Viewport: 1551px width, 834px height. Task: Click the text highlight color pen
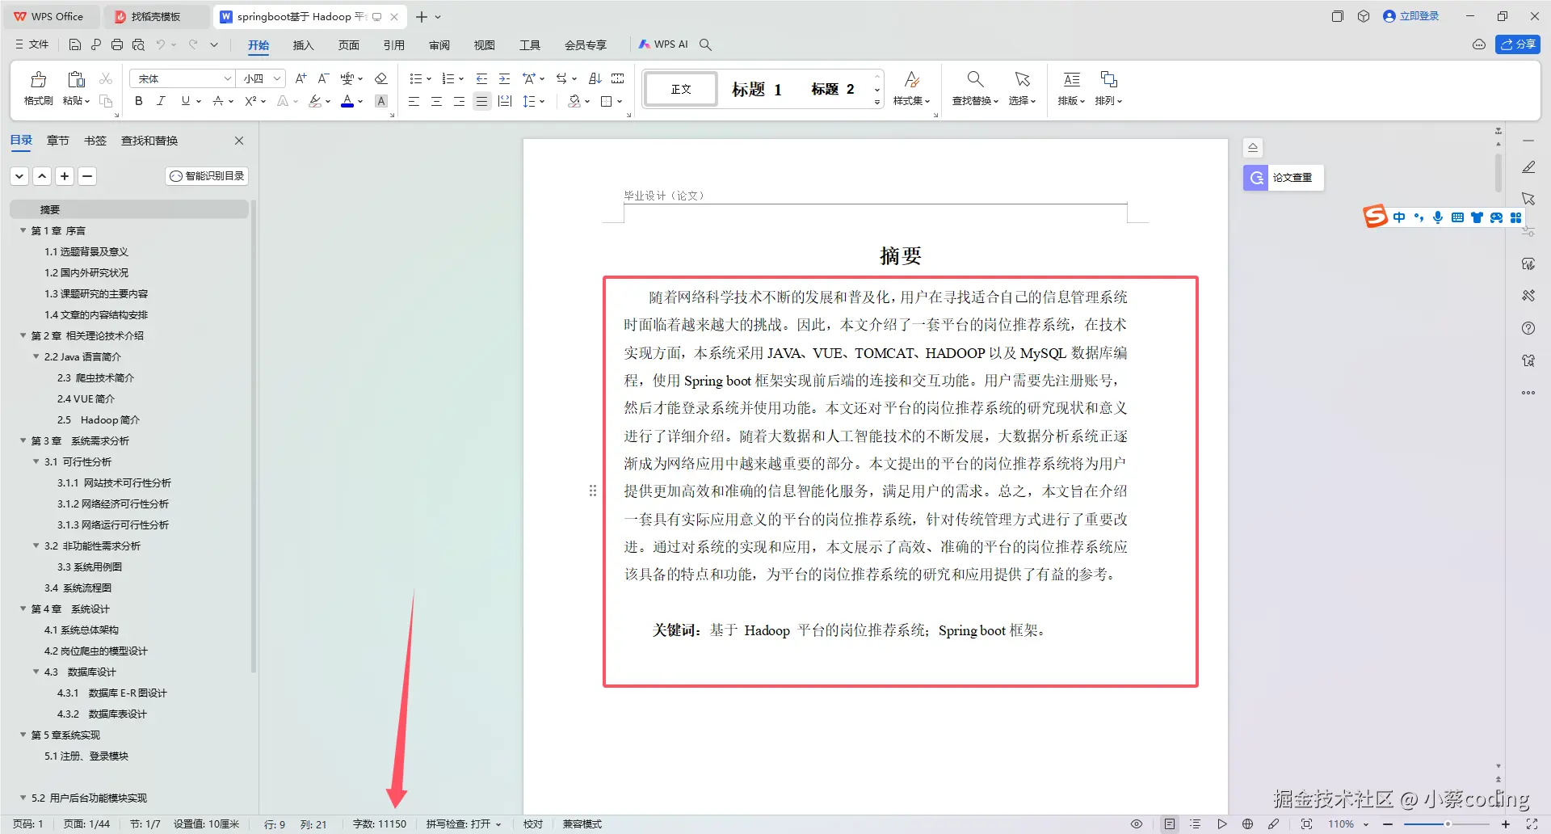[x=315, y=101]
